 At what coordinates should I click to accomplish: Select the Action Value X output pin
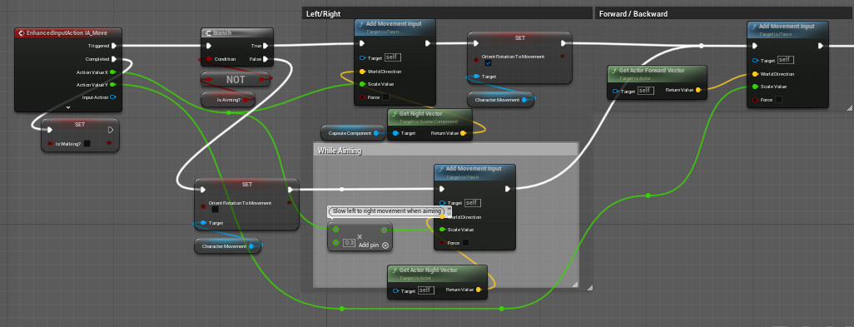pyautogui.click(x=112, y=72)
